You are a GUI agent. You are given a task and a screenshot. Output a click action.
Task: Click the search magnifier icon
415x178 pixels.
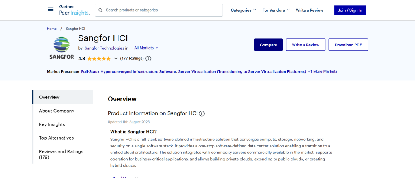coord(101,10)
